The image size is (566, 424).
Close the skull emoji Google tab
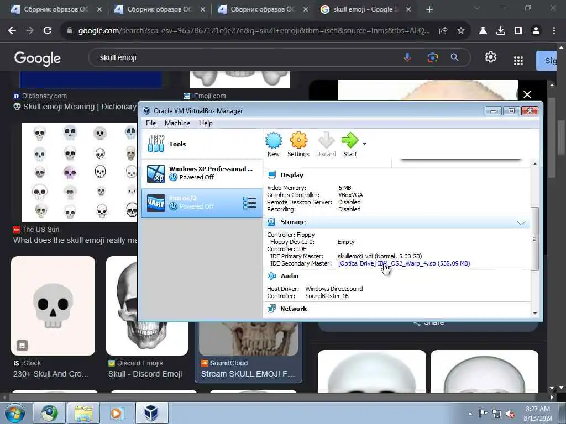[x=408, y=9]
